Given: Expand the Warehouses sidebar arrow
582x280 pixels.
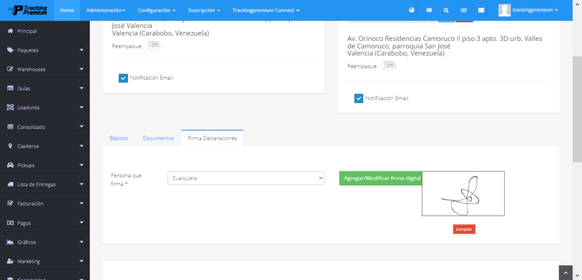Looking at the screenshot, I should [82, 69].
